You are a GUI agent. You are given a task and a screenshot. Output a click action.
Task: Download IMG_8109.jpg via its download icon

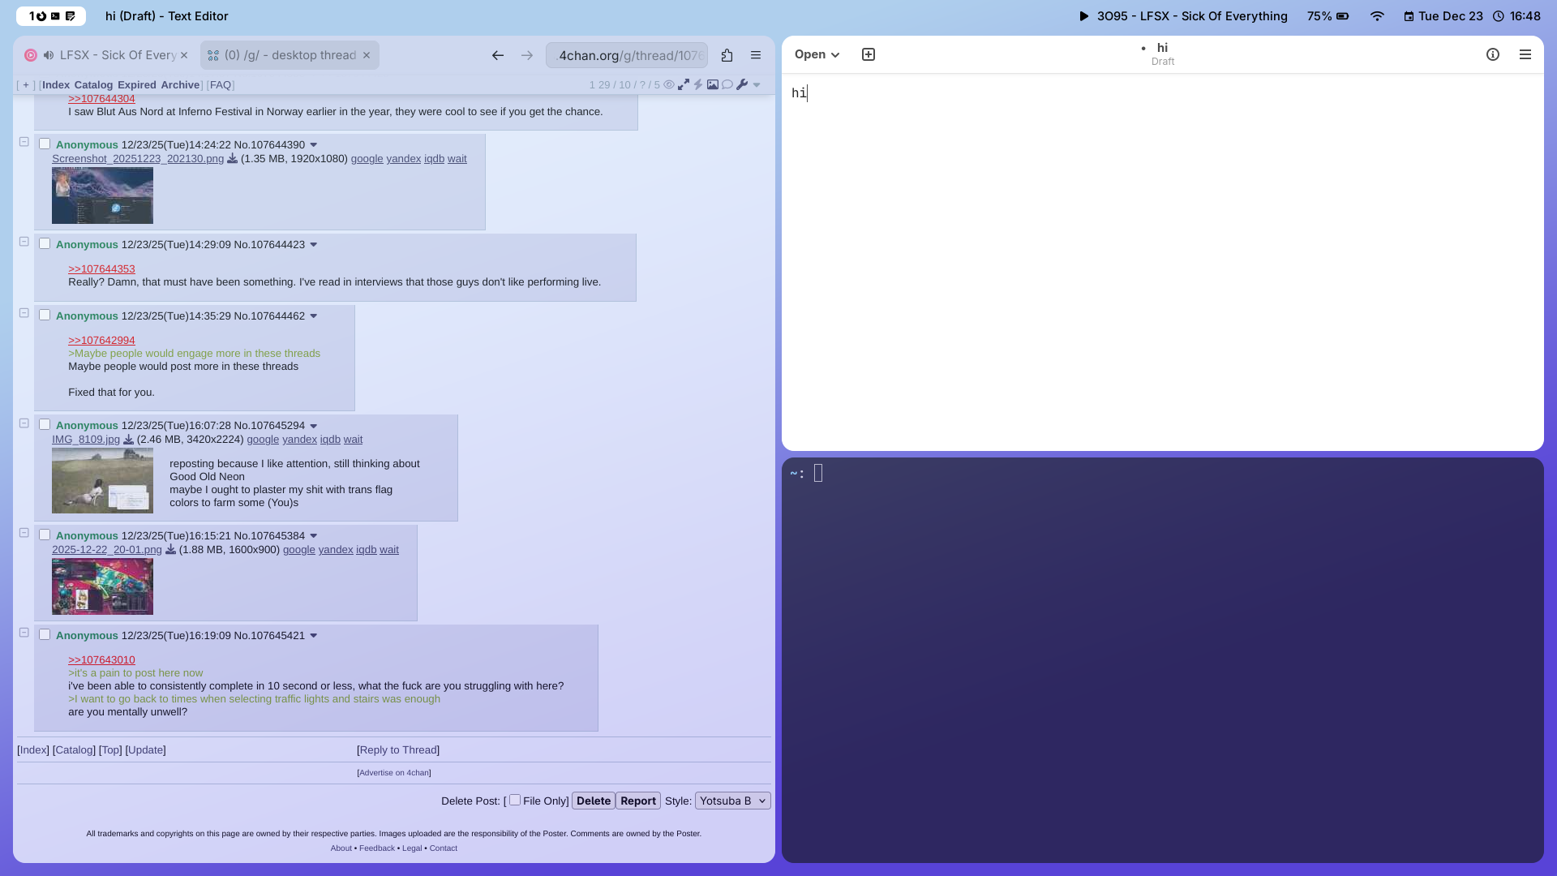(x=128, y=440)
